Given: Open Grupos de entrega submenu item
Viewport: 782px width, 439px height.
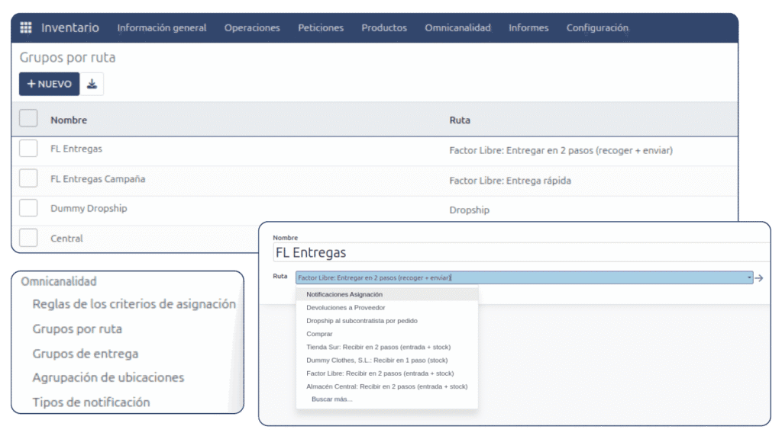Looking at the screenshot, I should 85,354.
